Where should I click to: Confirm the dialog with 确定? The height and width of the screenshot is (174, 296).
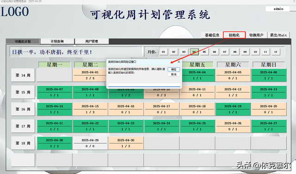174,69
